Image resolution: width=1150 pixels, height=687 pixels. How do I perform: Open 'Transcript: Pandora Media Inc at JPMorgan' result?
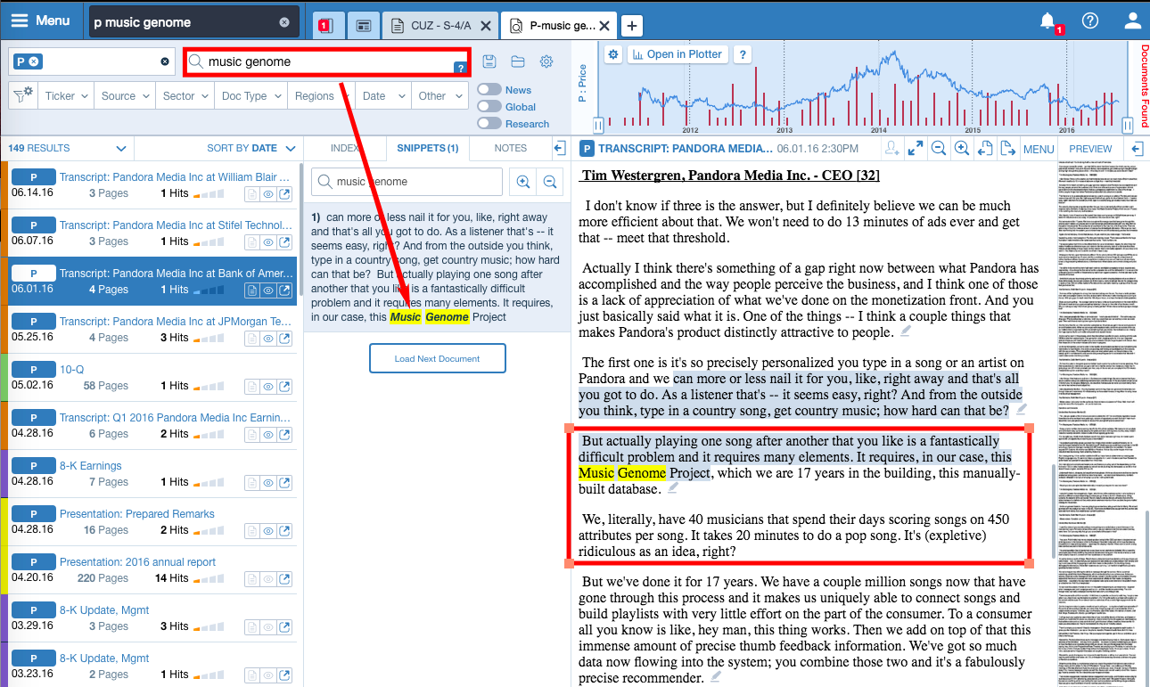(x=176, y=322)
